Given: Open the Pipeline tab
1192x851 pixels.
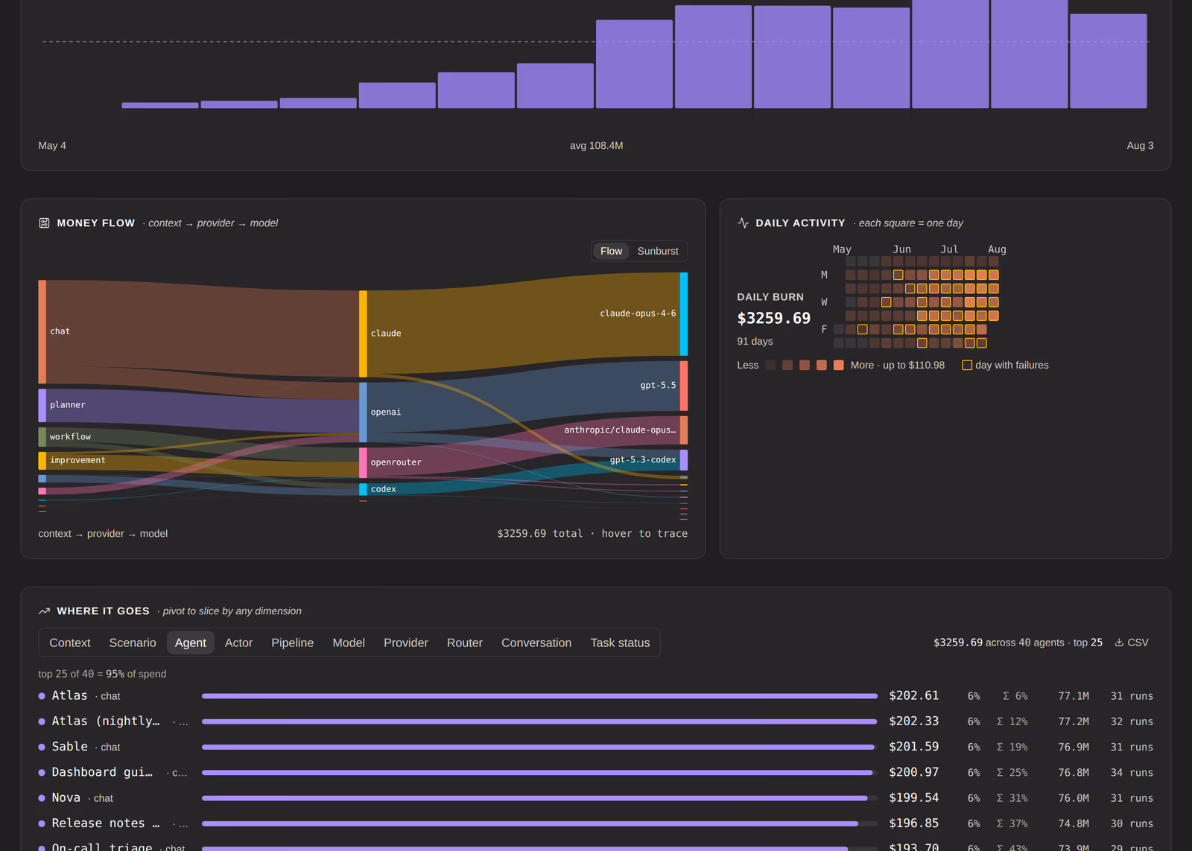Looking at the screenshot, I should tap(292, 643).
